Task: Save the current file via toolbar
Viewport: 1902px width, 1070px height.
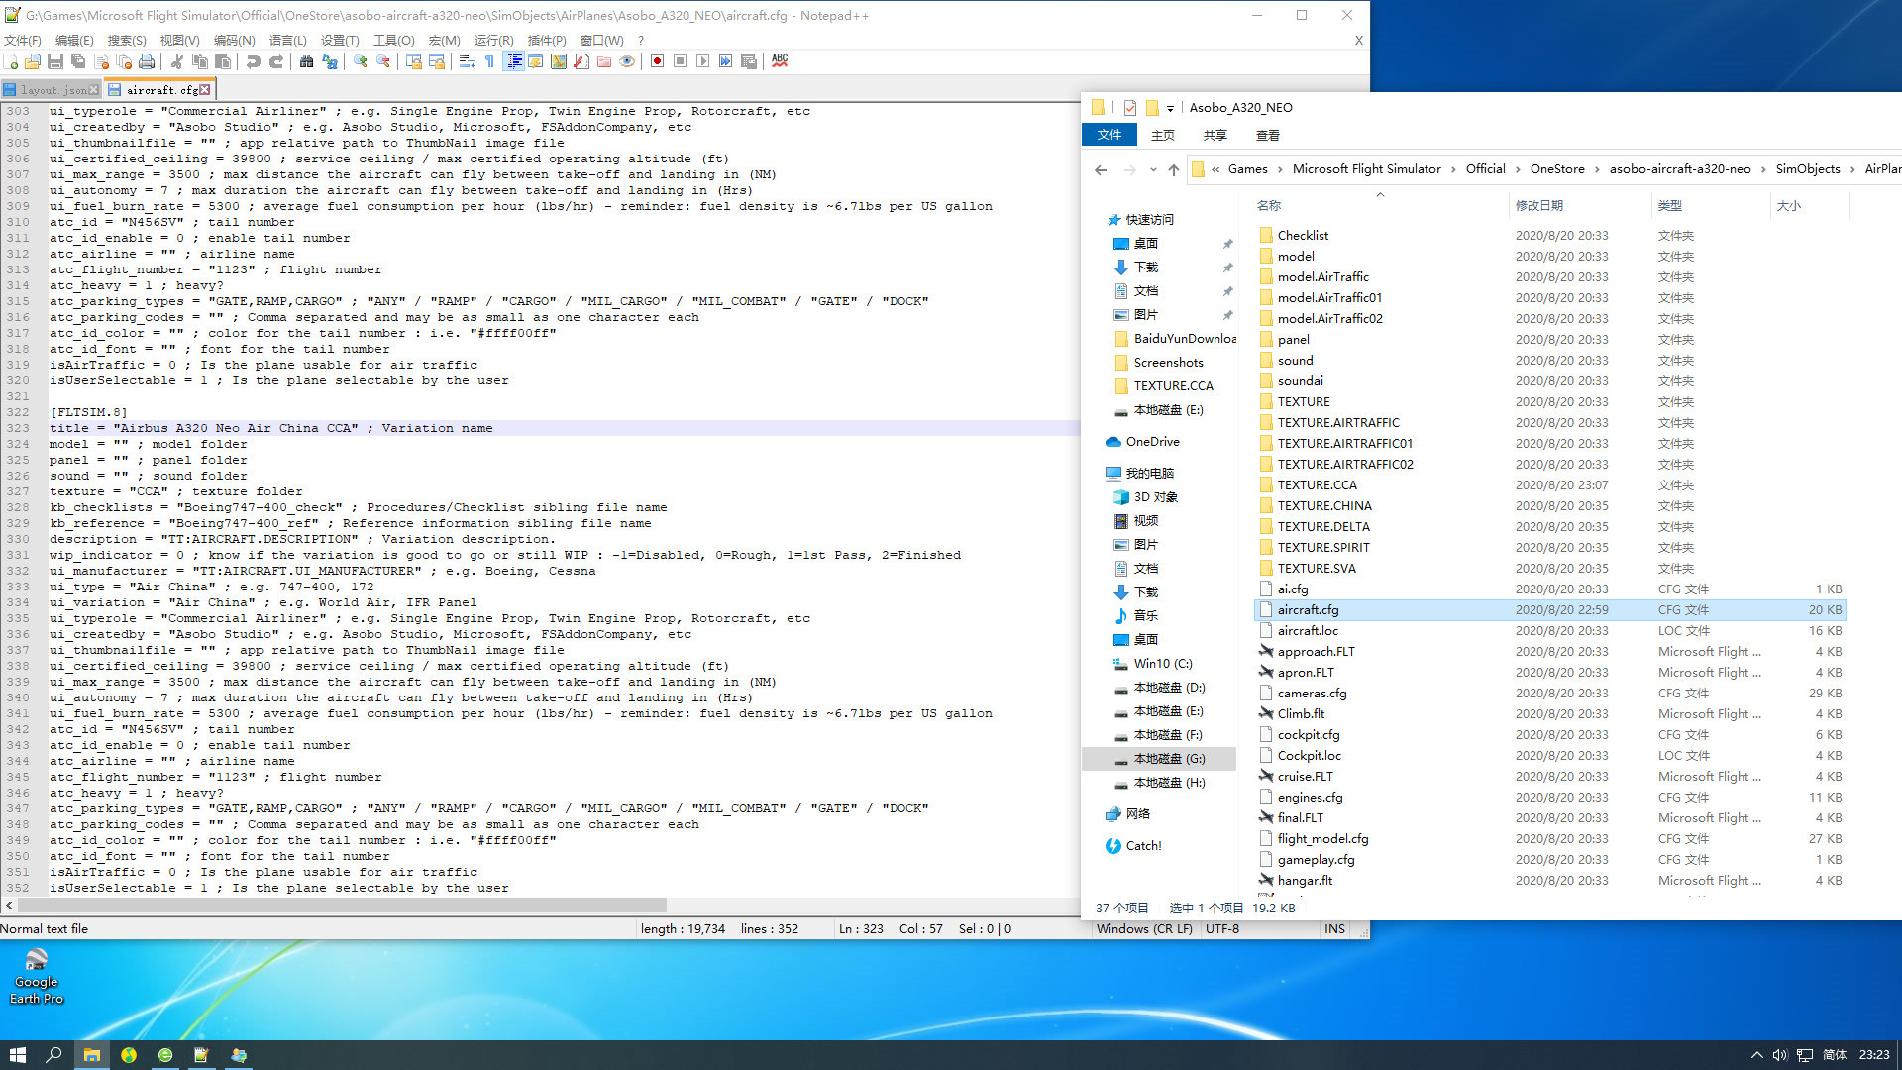Action: pyautogui.click(x=55, y=61)
